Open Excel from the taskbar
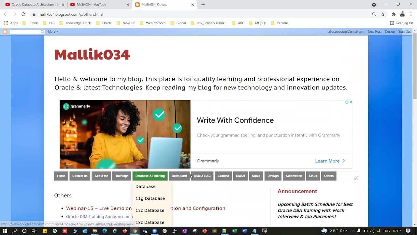This screenshot has height=235, width=417. [234, 231]
